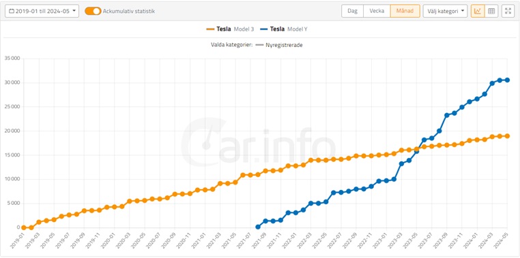The height and width of the screenshot is (258, 520).
Task: Click the first Model Y data point at 2021-08
Action: [258, 227]
